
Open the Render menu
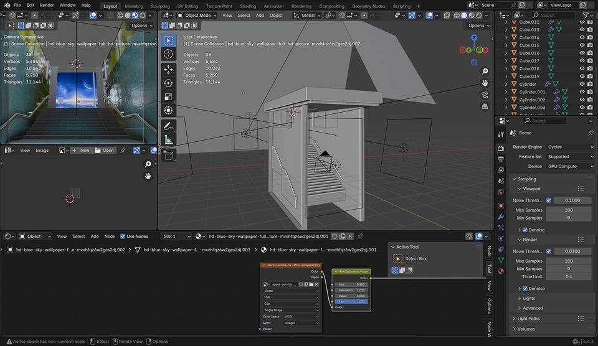47,5
